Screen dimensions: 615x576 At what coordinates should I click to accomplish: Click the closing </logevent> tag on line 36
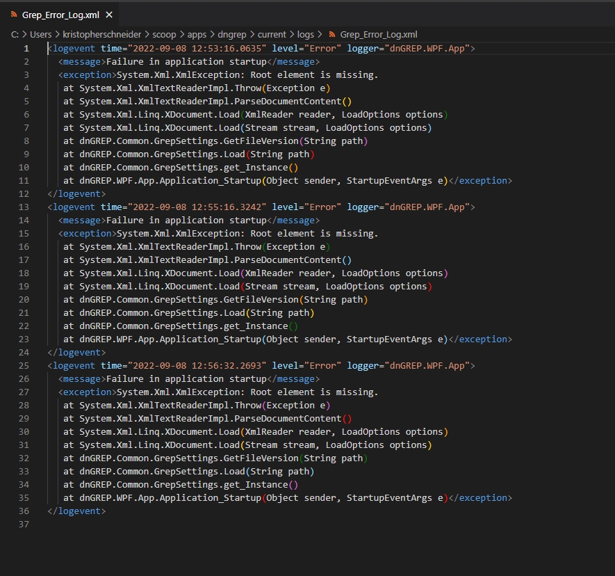click(x=74, y=511)
